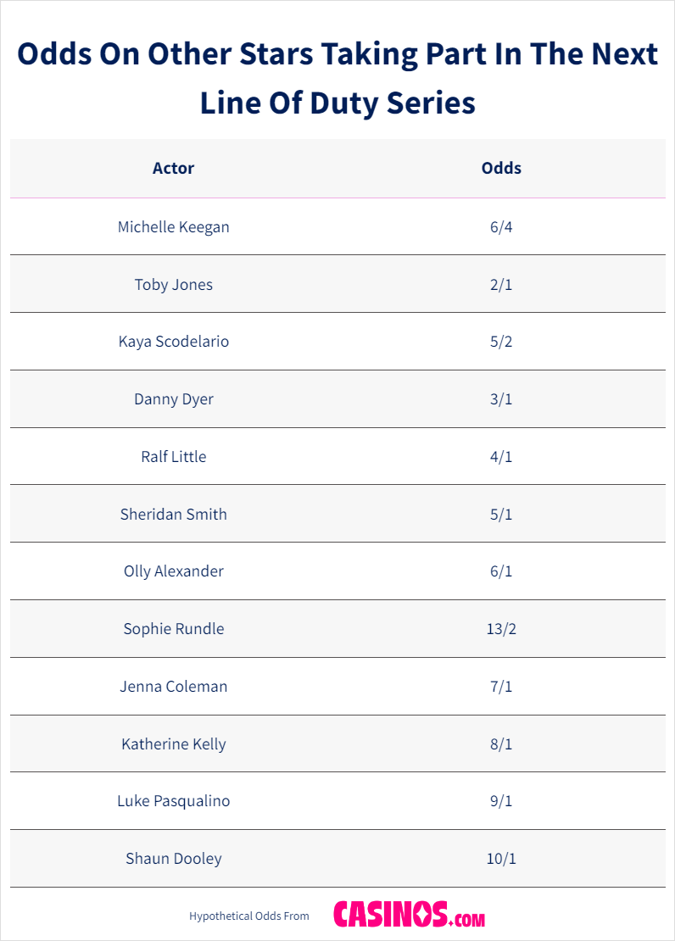675x941 pixels.
Task: Click the 13/2 odds value
Action: tap(501, 629)
